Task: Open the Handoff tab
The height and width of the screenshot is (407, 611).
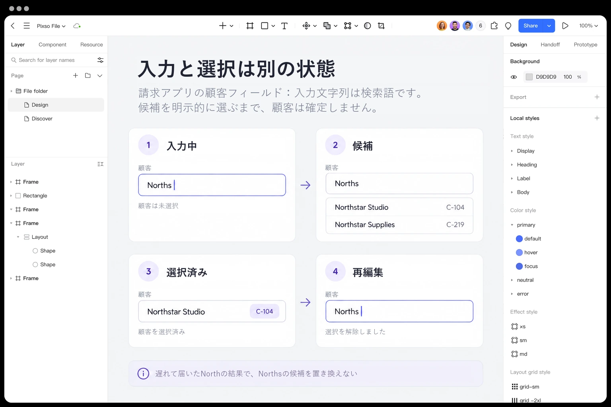Action: click(550, 45)
